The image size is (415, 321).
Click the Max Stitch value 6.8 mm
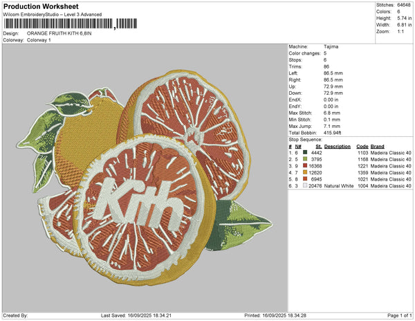331,113
